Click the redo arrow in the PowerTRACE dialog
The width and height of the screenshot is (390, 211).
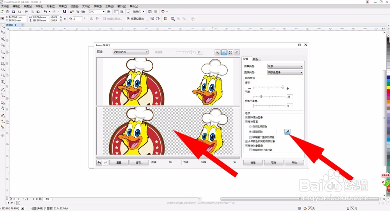tap(105, 163)
